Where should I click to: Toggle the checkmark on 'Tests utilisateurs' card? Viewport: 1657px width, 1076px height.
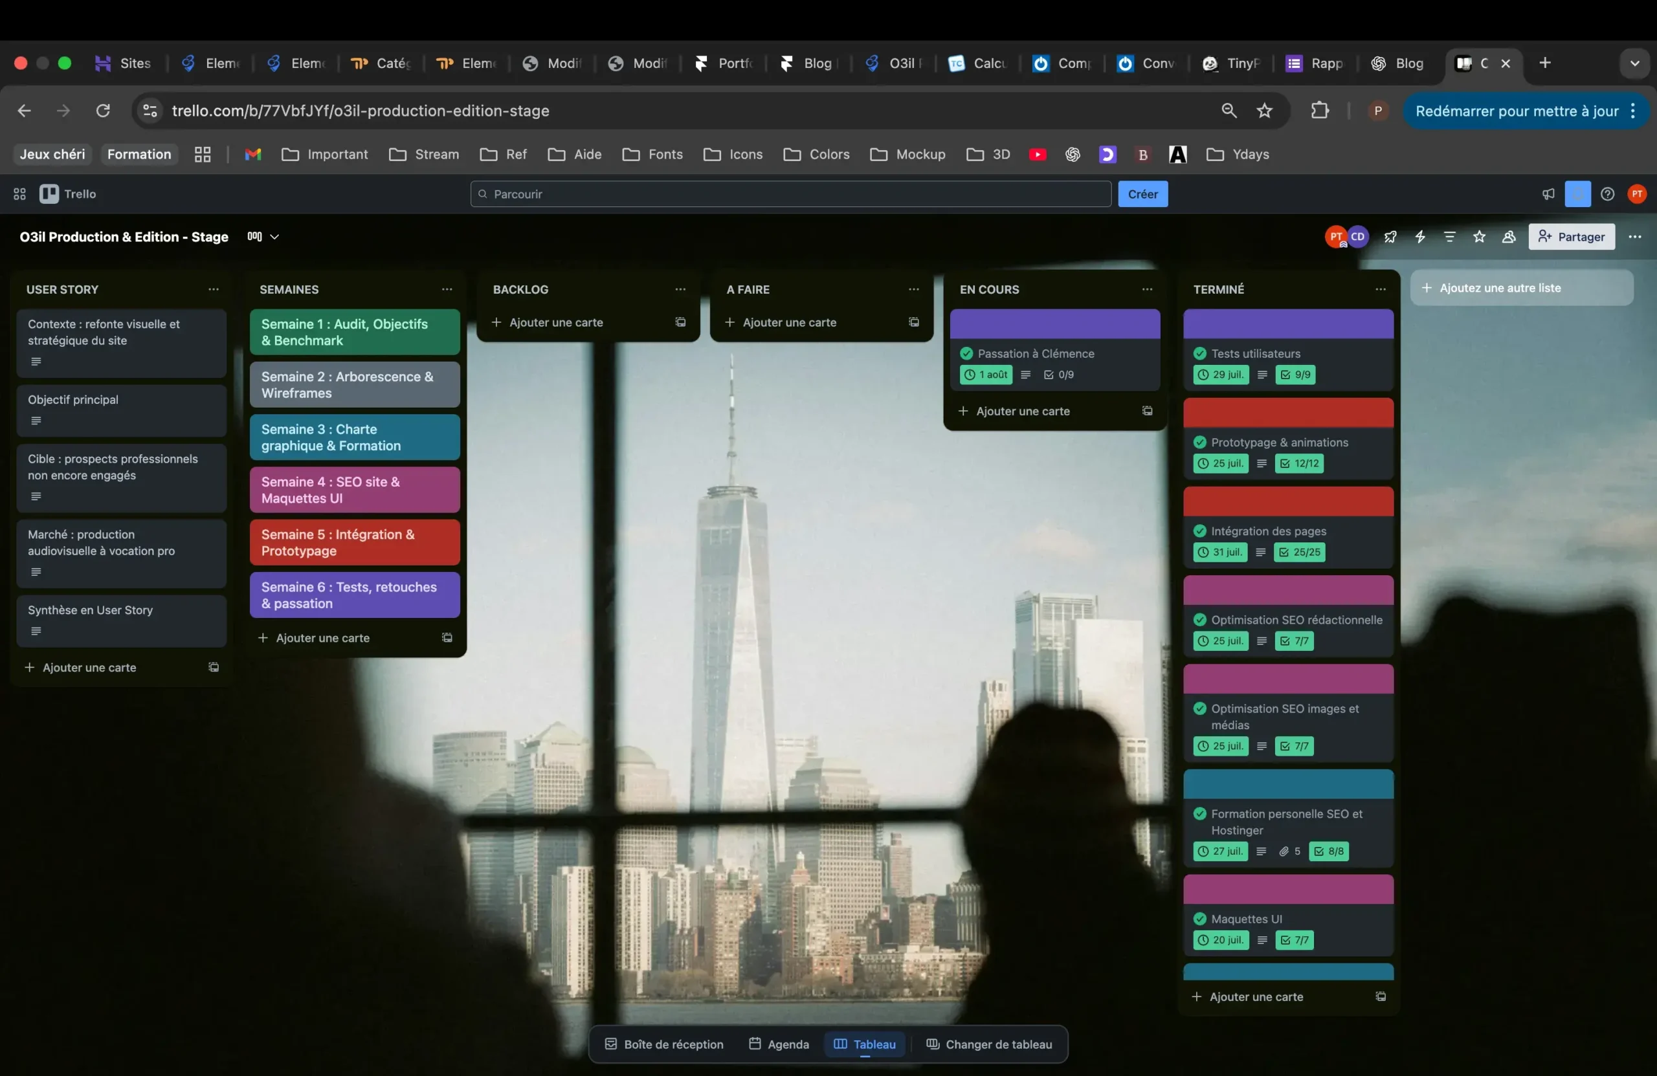click(1200, 353)
